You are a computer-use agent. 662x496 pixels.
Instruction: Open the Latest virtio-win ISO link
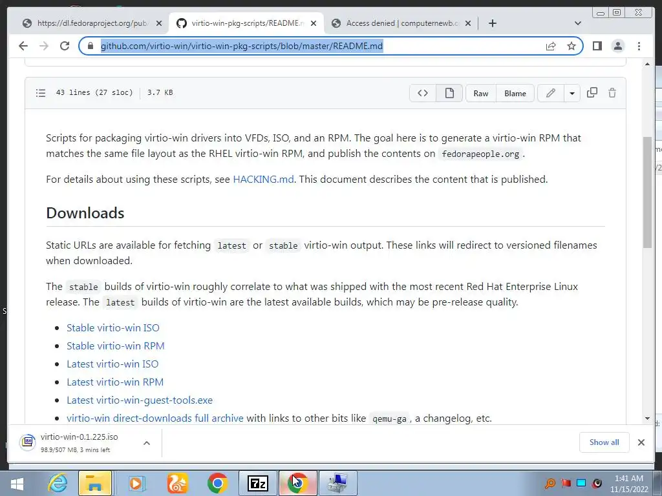[112, 364]
